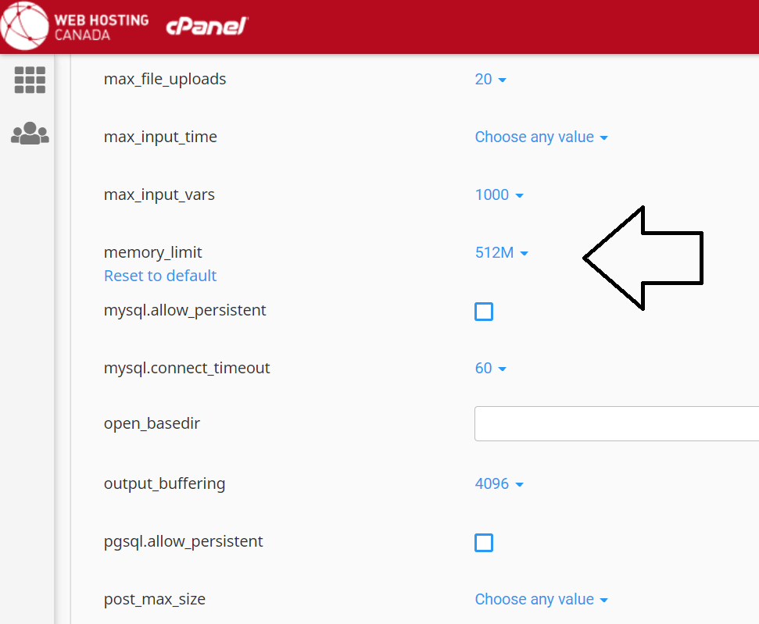The width and height of the screenshot is (759, 624).
Task: Expand the max_input_time value selector
Action: [541, 137]
